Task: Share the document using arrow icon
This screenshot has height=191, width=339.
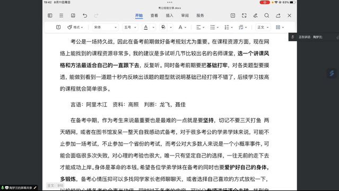Action: click(x=278, y=15)
